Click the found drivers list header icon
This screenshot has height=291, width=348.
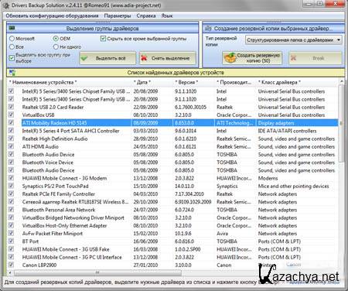[x=12, y=73]
